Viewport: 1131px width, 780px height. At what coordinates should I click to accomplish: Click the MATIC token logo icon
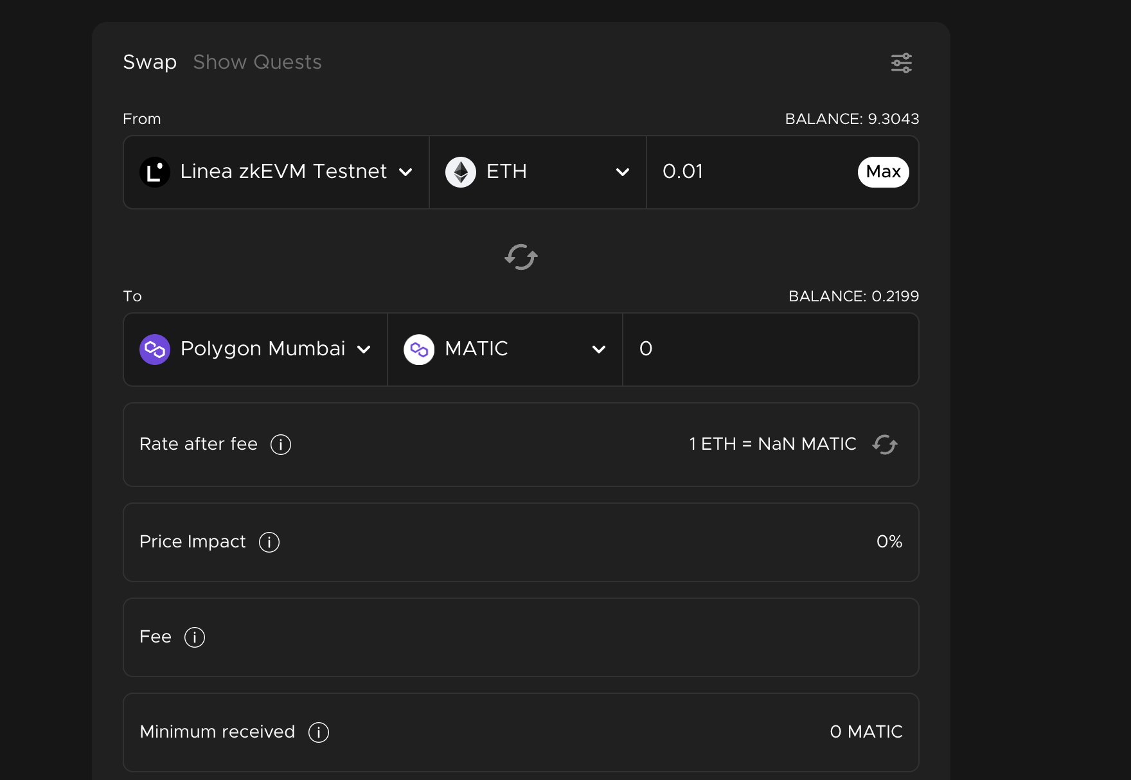click(x=419, y=350)
